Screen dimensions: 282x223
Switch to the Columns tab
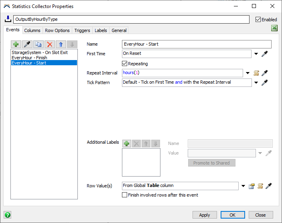[x=32, y=30]
